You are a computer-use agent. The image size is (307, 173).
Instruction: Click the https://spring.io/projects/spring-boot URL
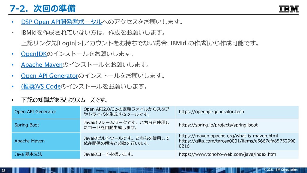tap(218, 125)
